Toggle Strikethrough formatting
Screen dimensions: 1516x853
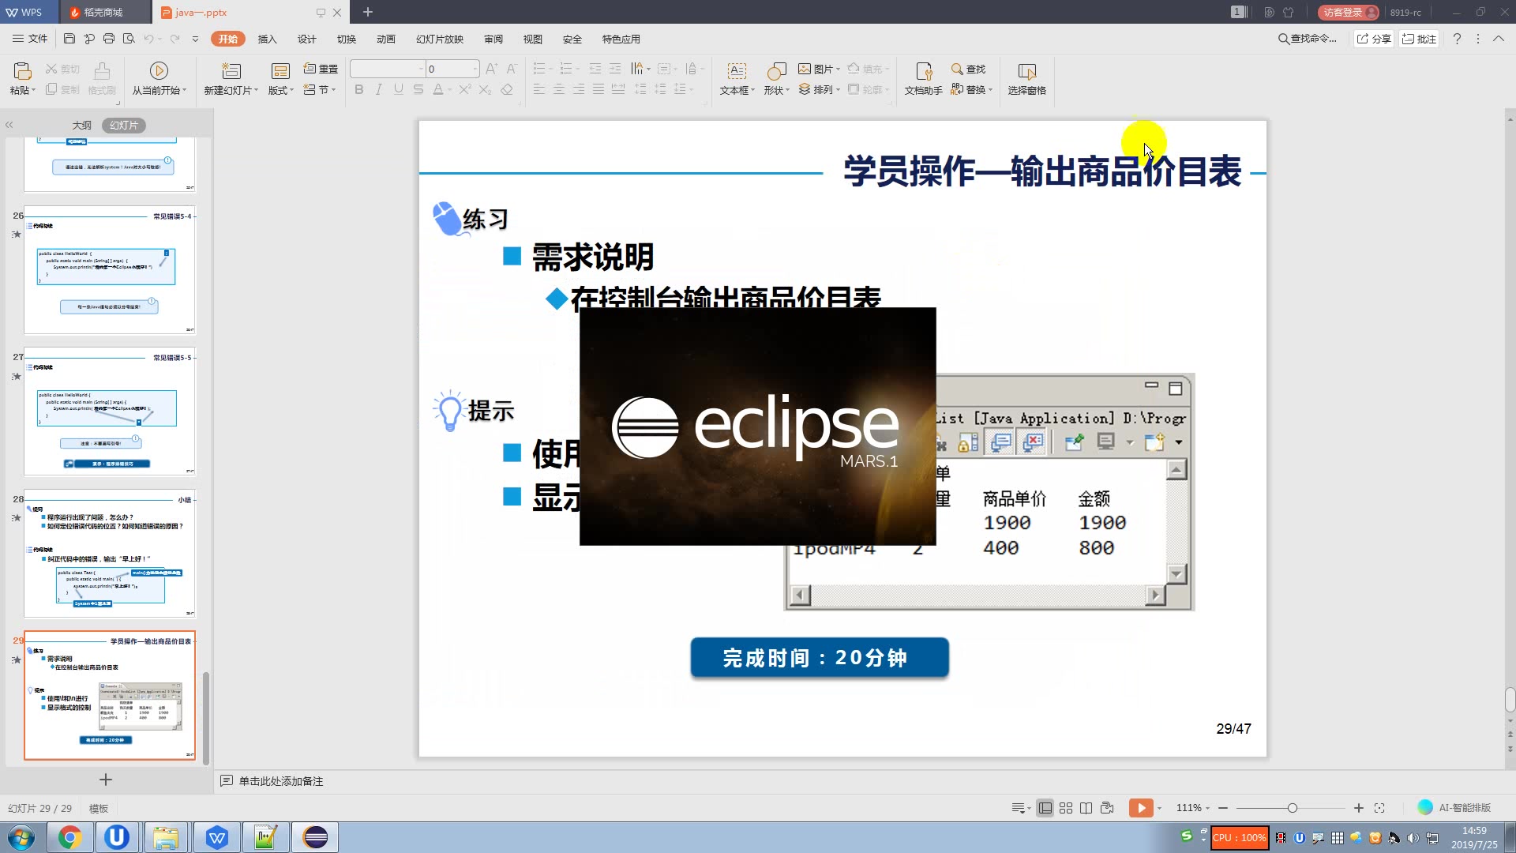[418, 89]
